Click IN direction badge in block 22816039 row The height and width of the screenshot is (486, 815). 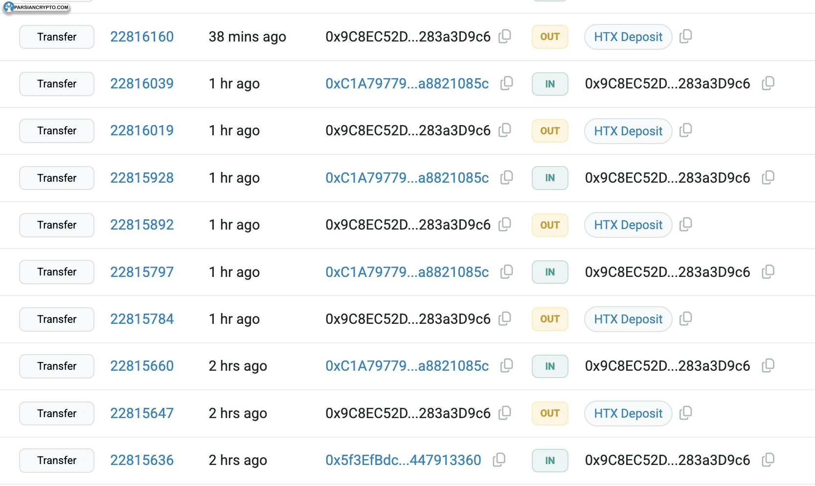550,84
